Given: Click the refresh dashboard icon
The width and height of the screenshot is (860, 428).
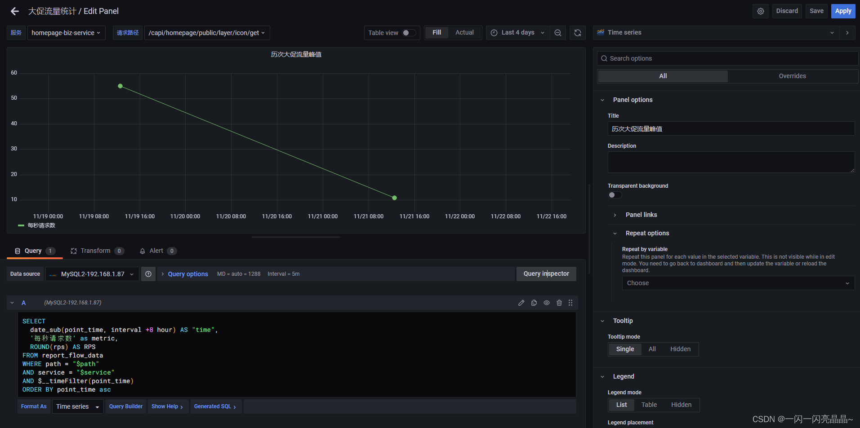Looking at the screenshot, I should click(x=578, y=32).
